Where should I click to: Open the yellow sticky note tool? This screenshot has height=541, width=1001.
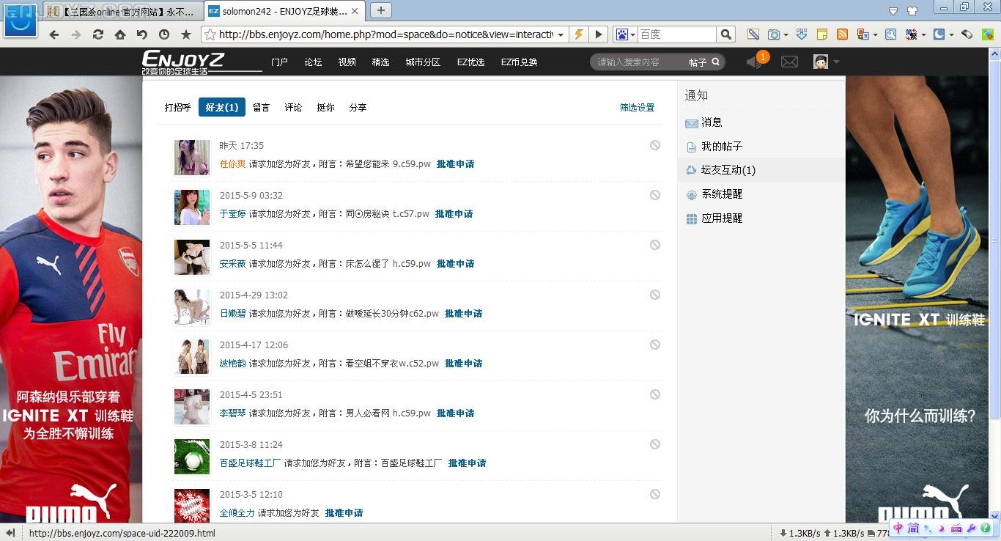tap(822, 34)
